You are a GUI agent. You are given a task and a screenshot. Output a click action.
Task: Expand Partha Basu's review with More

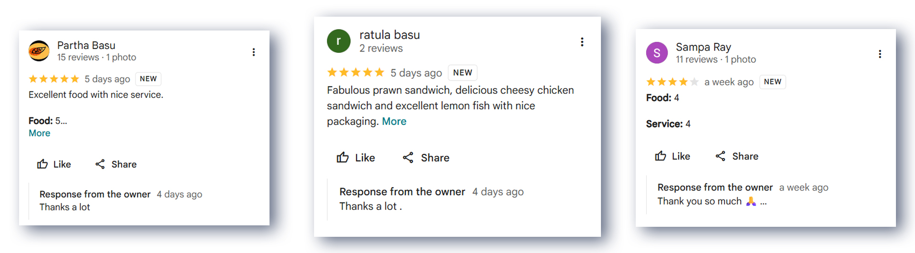coord(40,133)
